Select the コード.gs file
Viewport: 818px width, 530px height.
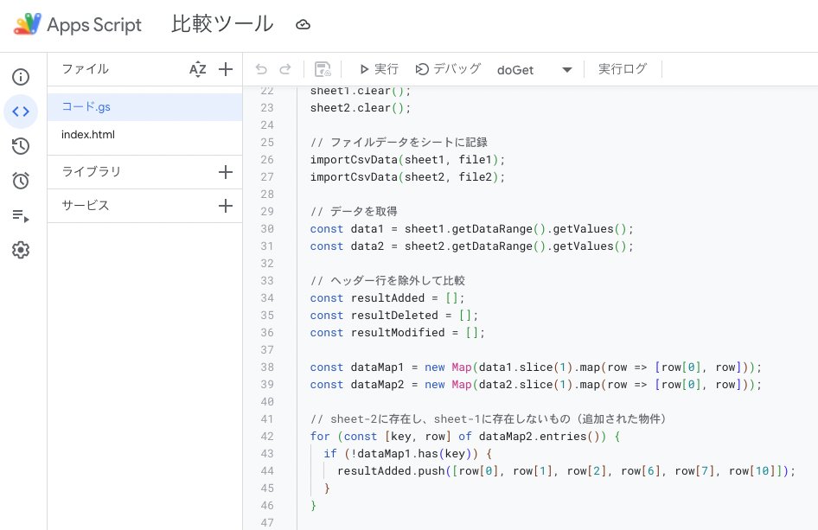tap(145, 107)
